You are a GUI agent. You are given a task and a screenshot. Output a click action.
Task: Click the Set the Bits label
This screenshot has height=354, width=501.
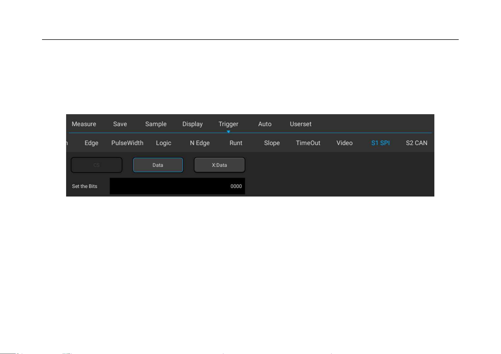[85, 186]
